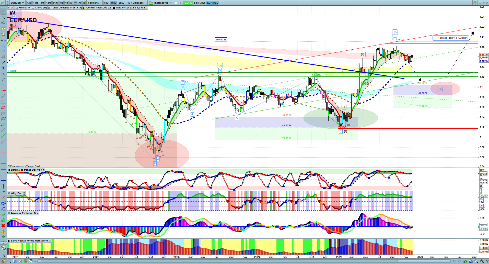
Task: Click the EUR/USD ticker badge
Action: (213, 3)
